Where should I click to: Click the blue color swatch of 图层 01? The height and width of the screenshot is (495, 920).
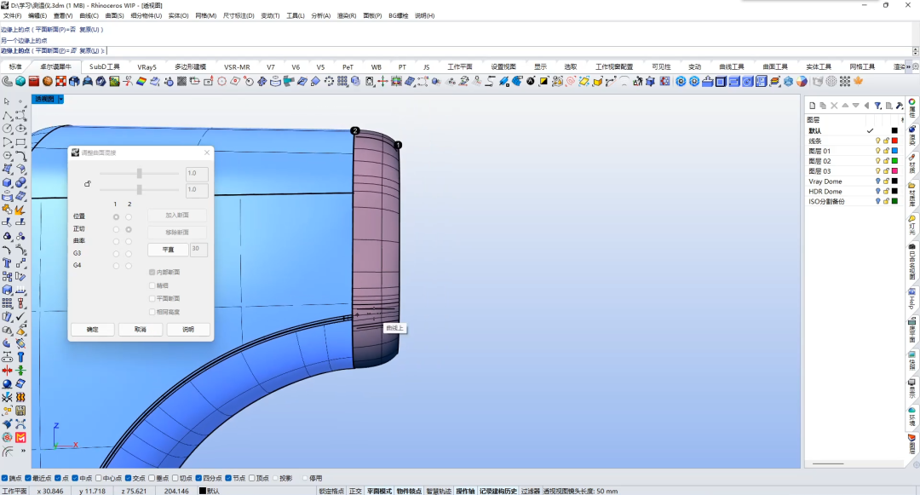tap(894, 151)
